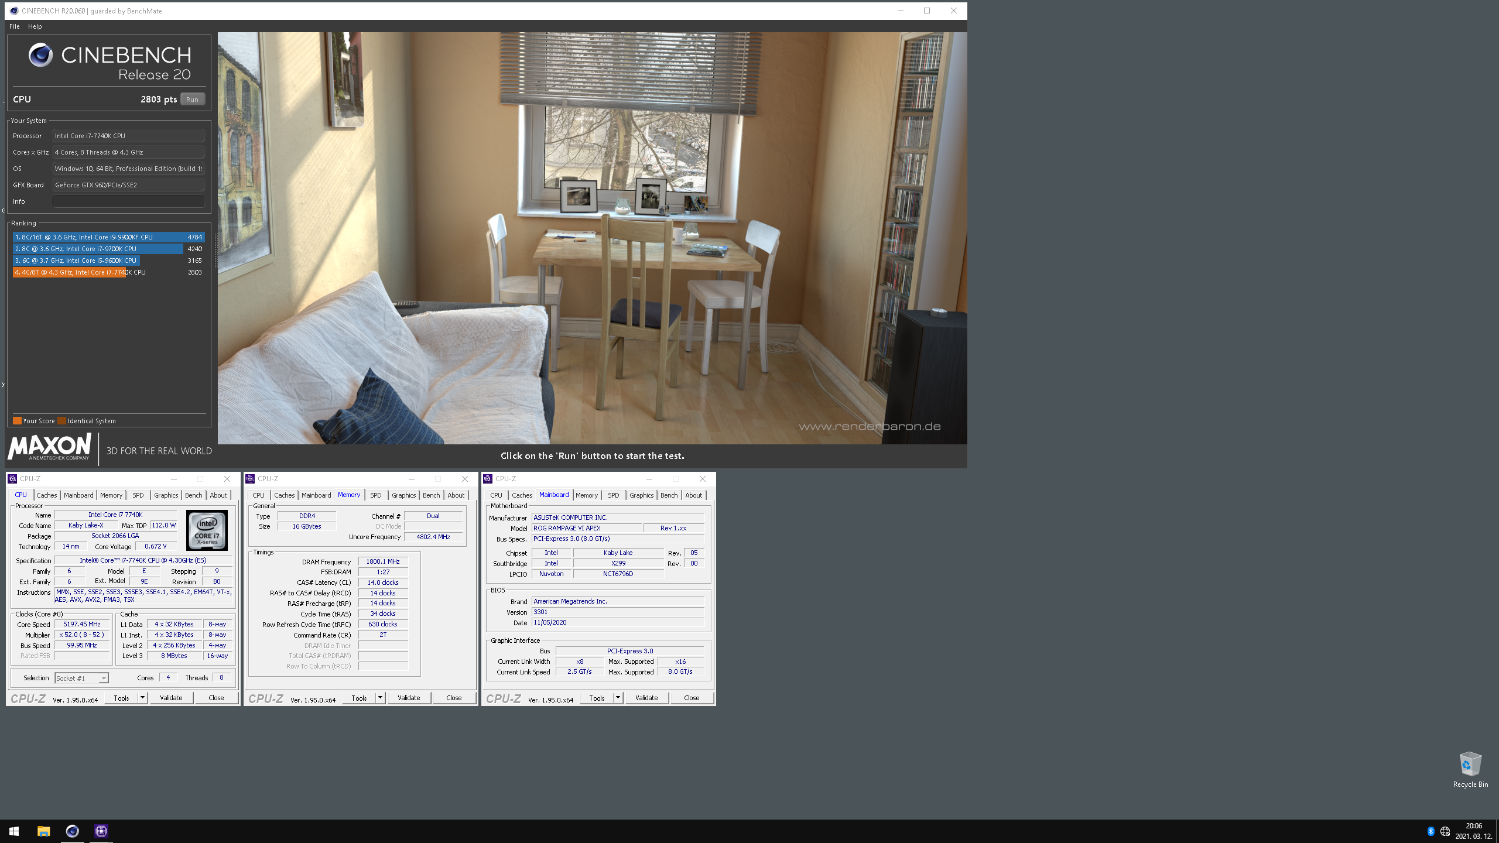The width and height of the screenshot is (1499, 843).
Task: Click Validate in the first CPU-Z window
Action: (x=171, y=698)
